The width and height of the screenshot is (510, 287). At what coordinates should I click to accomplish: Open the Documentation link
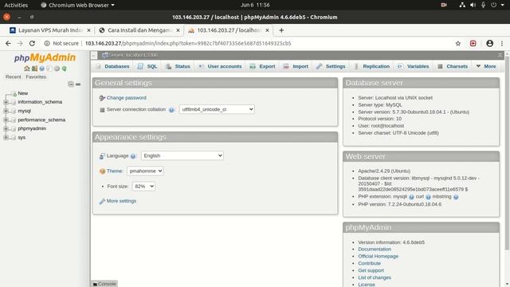pyautogui.click(x=375, y=249)
